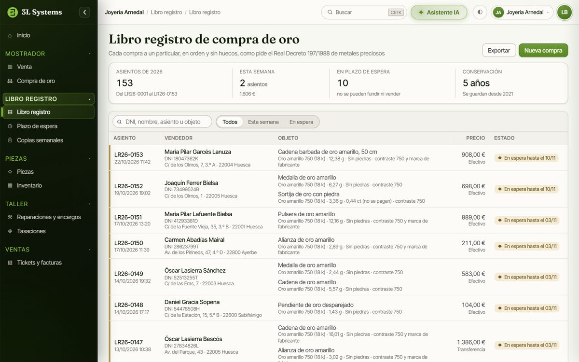The height and width of the screenshot is (362, 579).
Task: Go to Inventario in sidebar
Action: (48, 185)
